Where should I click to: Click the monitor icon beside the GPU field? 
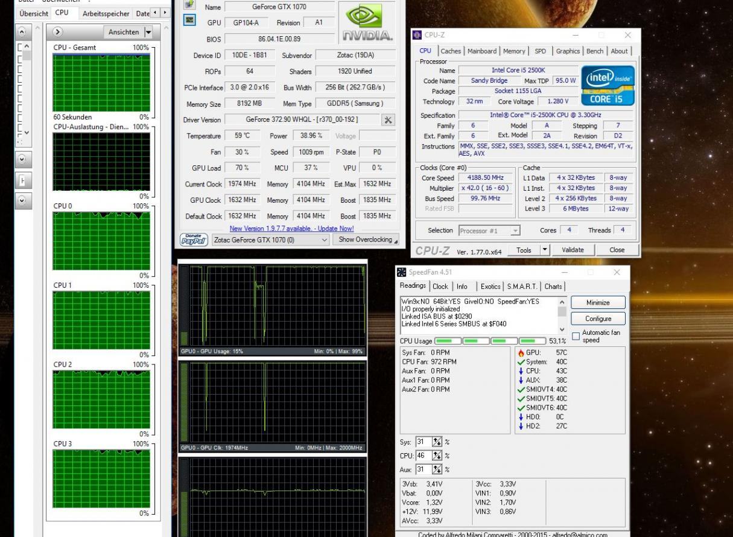pos(189,20)
